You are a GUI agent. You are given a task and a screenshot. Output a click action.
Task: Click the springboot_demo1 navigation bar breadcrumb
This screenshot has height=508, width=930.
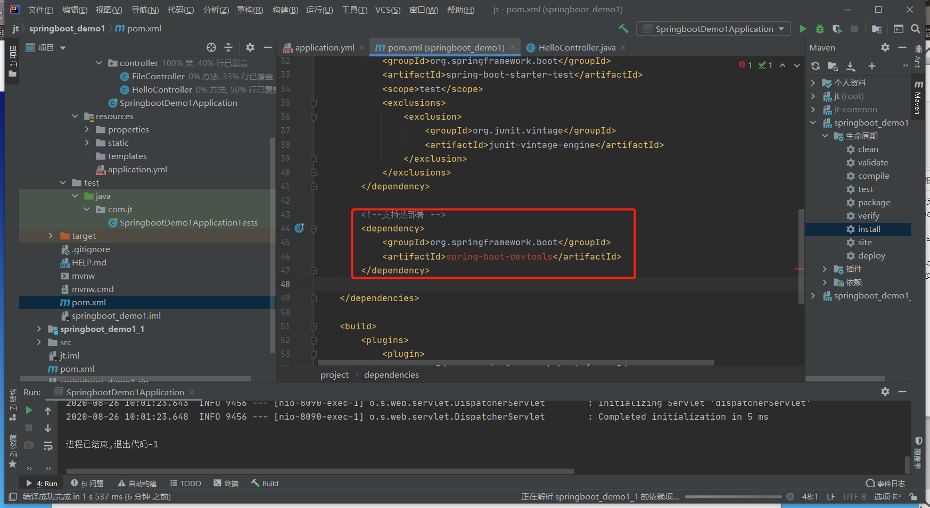67,28
